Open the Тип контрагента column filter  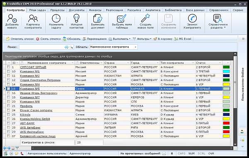(193, 63)
